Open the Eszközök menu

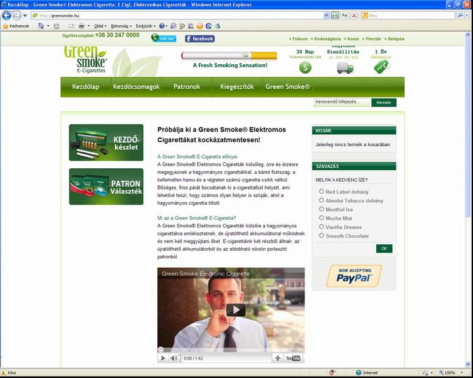coord(145,26)
